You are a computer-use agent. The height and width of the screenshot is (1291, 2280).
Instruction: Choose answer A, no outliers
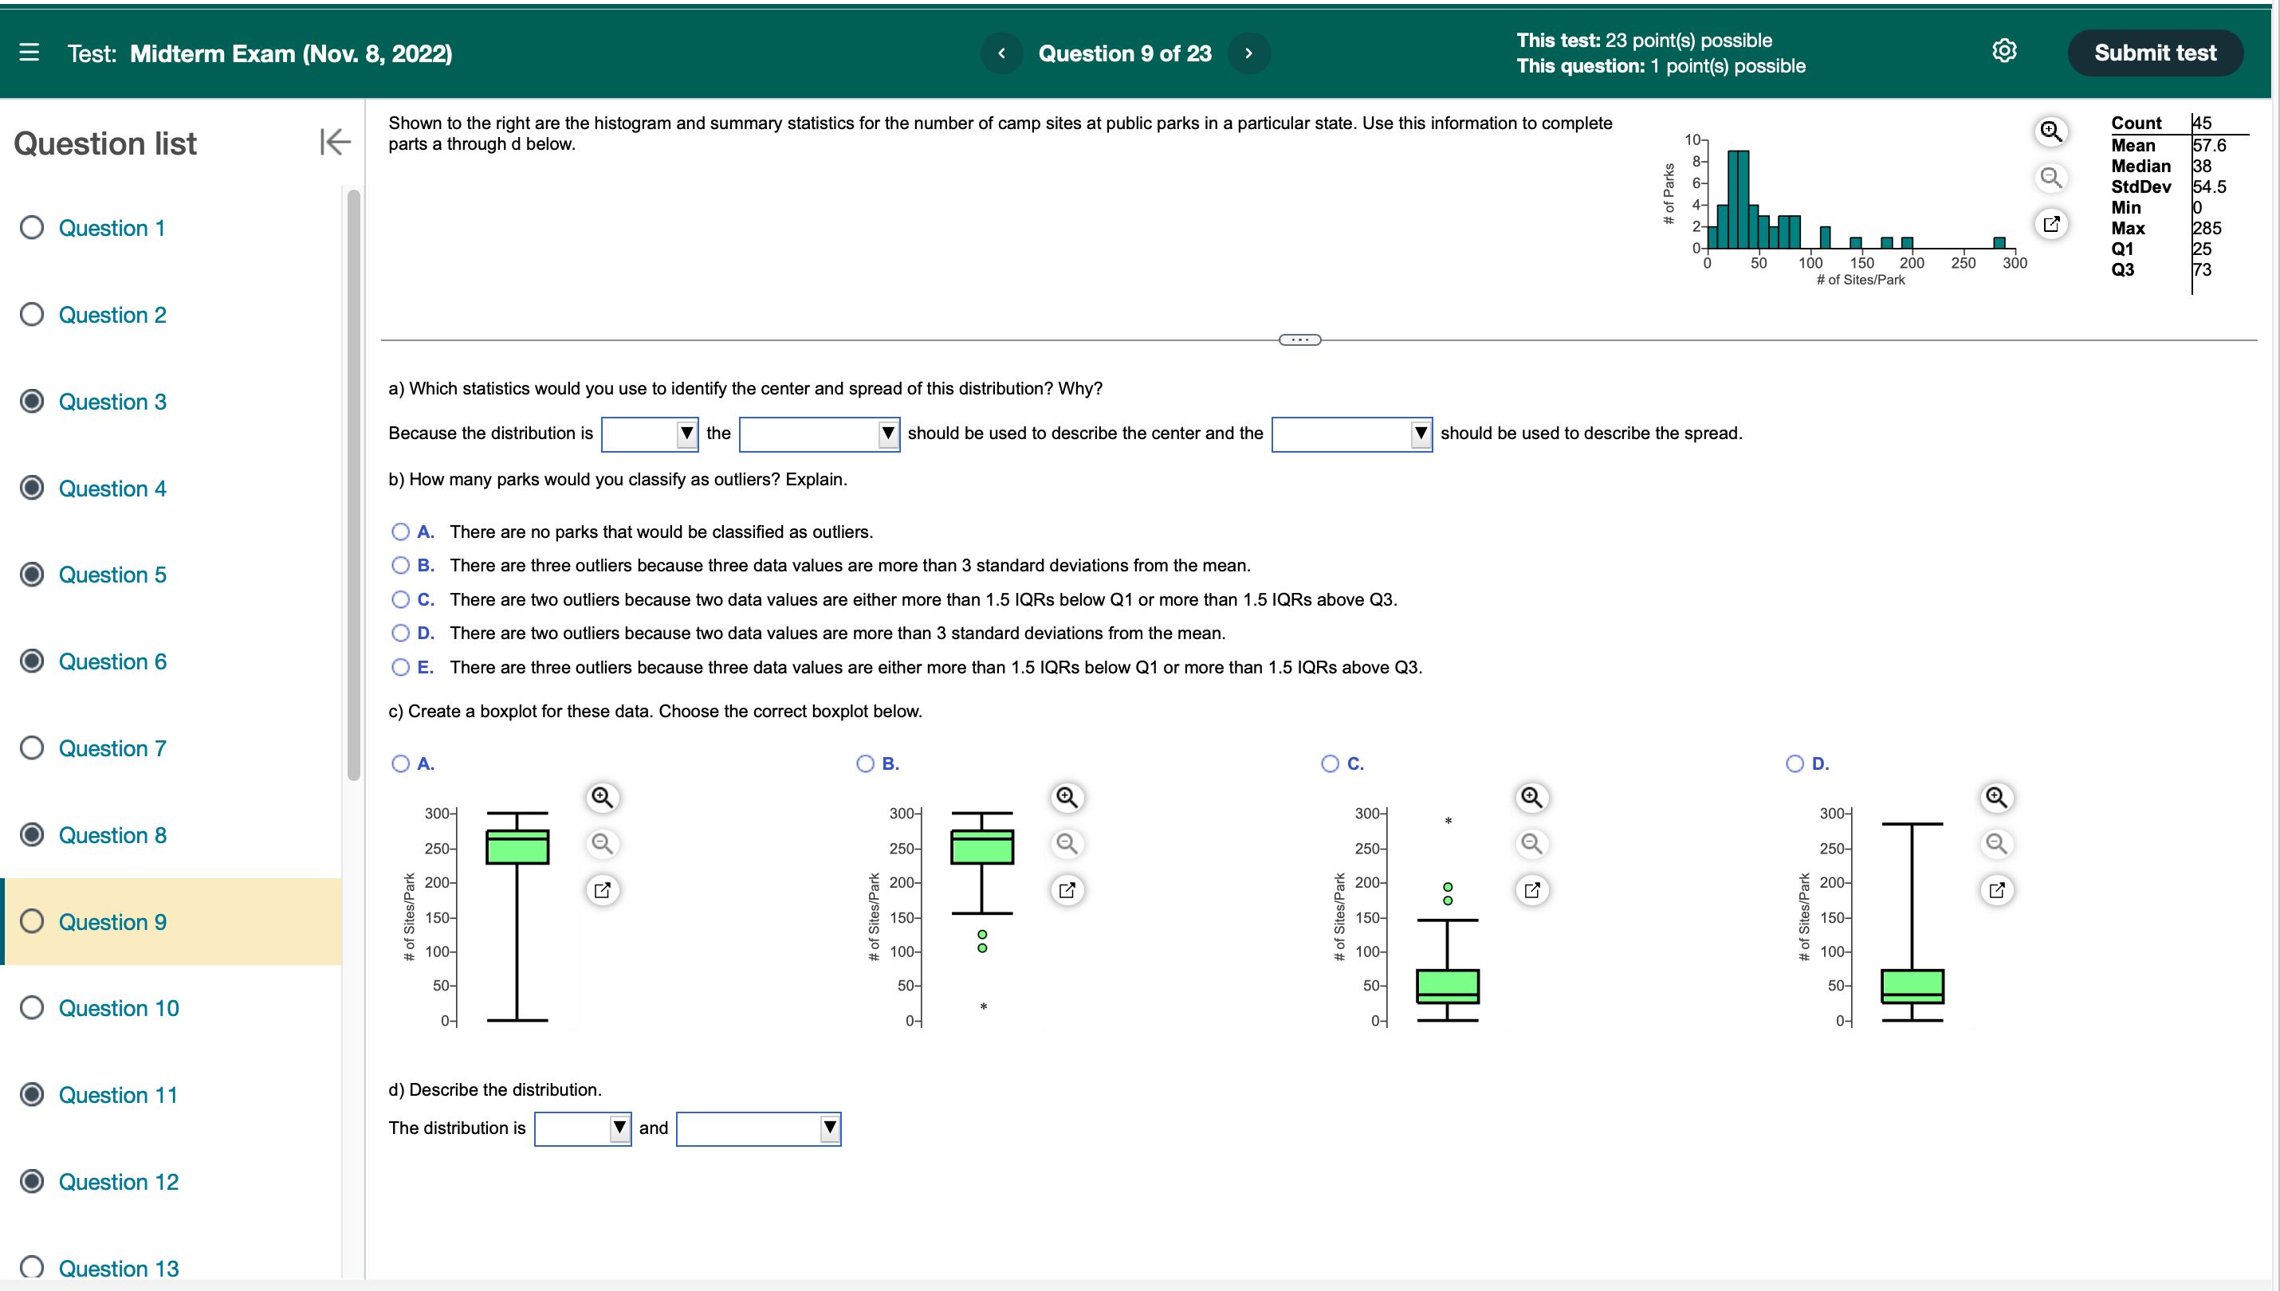401,532
